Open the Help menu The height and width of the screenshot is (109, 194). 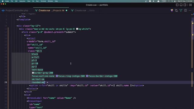[x=56, y=1]
